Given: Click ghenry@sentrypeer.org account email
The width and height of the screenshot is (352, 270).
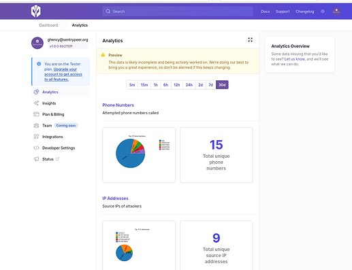Looking at the screenshot, I should point(67,39).
